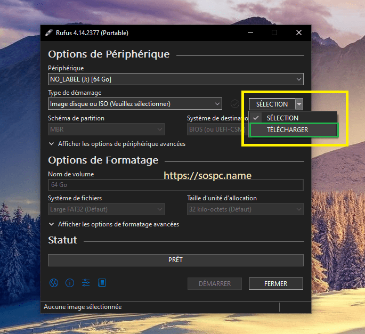Click the FERMER button
This screenshot has width=365, height=334.
(x=276, y=284)
